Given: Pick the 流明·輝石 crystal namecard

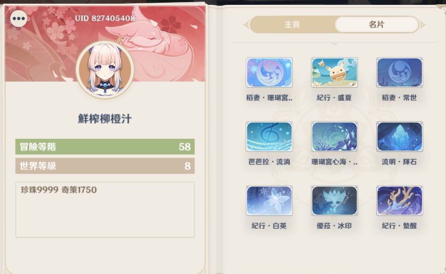Looking at the screenshot, I should coord(400,136).
